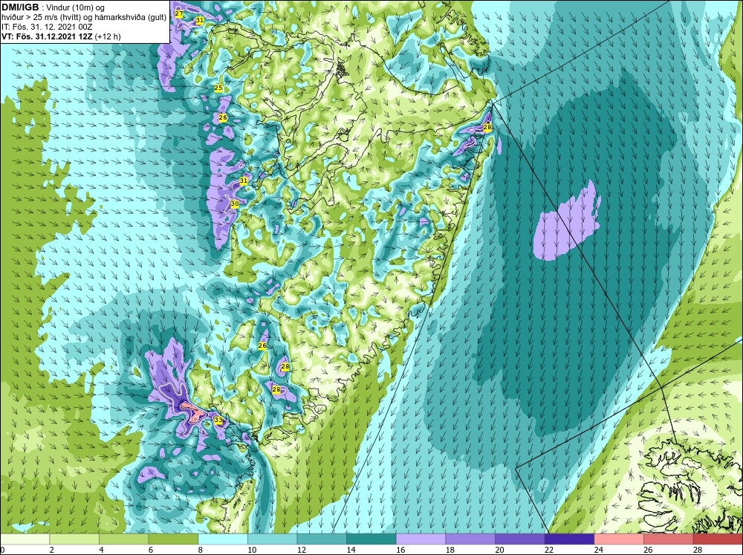Click gust label 31 beside the 27 label
The image size is (743, 555).
199,20
